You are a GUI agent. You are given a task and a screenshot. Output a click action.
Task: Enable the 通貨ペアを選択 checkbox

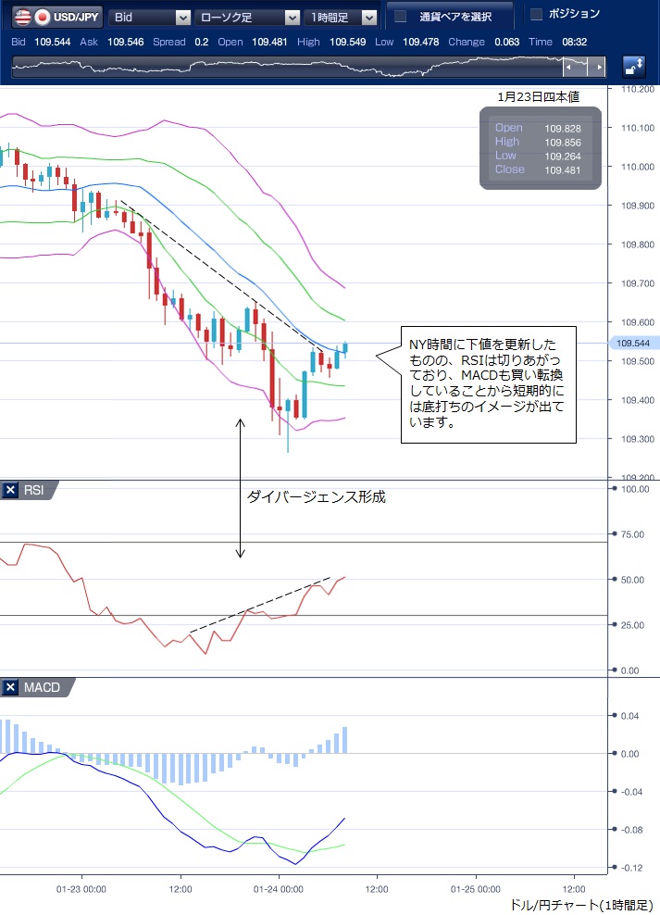pos(399,16)
